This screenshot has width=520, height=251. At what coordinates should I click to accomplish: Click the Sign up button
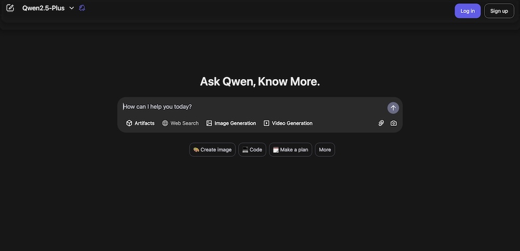point(499,11)
